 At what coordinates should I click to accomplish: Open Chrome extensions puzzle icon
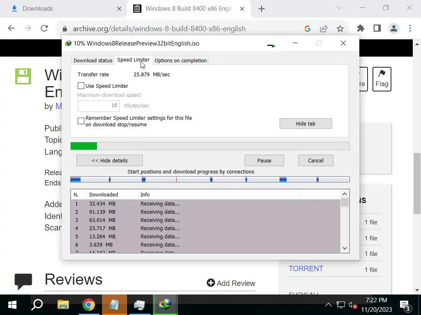tap(361, 28)
